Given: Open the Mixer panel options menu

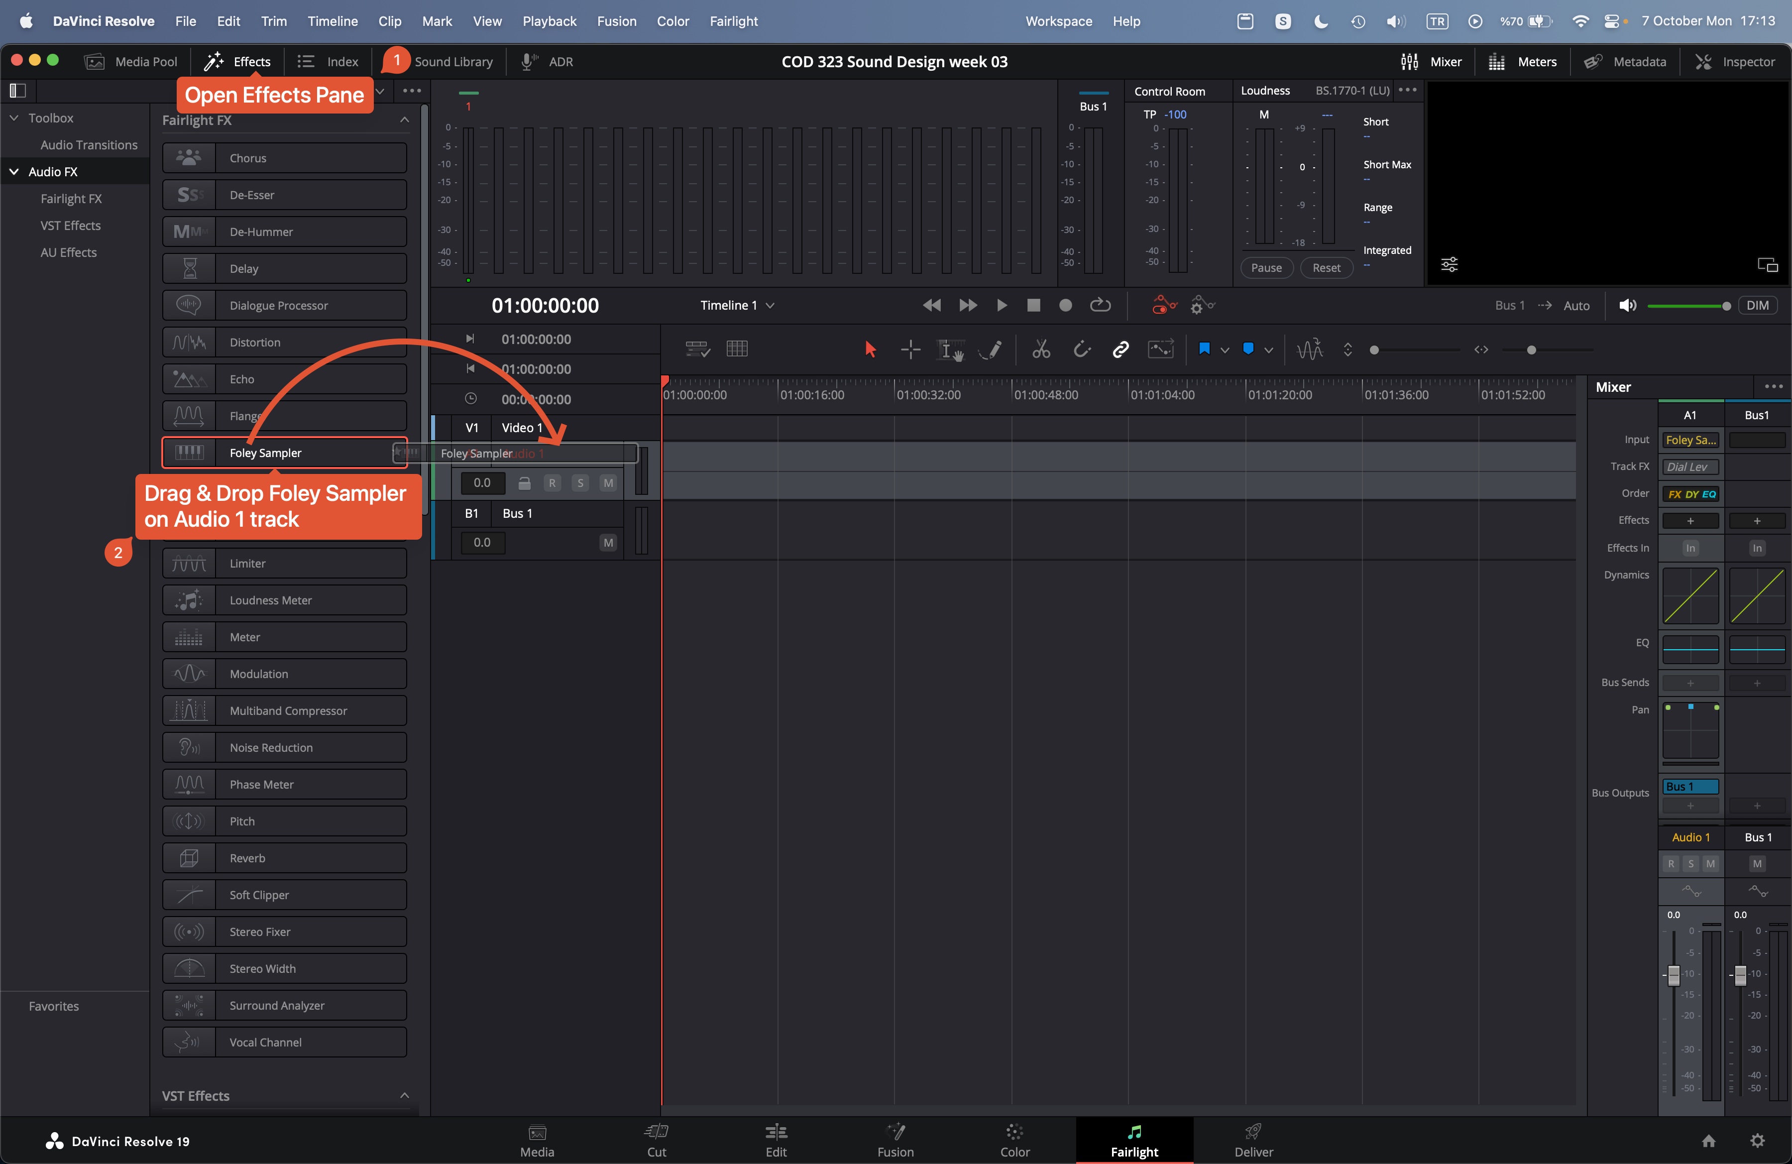Looking at the screenshot, I should pos(1773,386).
